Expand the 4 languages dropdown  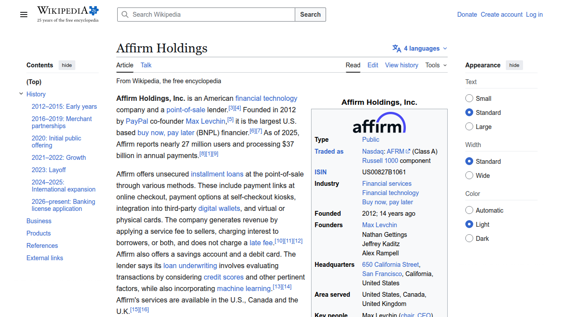pos(420,48)
